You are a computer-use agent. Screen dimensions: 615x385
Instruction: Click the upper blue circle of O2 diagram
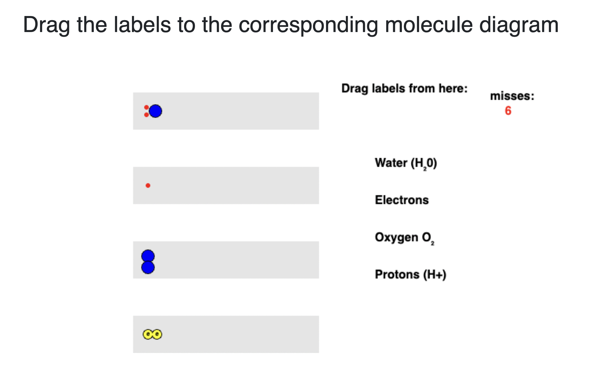pyautogui.click(x=148, y=256)
